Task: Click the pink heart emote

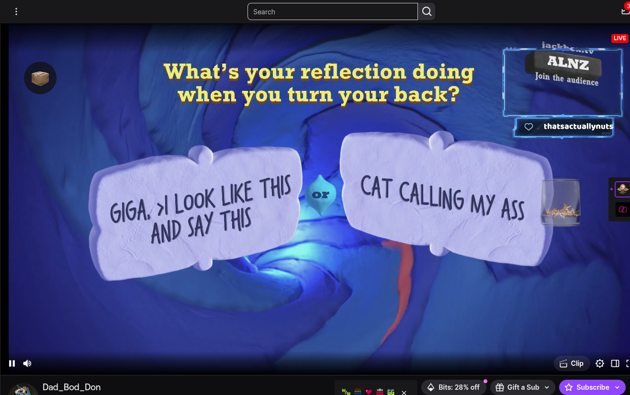Action: tap(369, 392)
